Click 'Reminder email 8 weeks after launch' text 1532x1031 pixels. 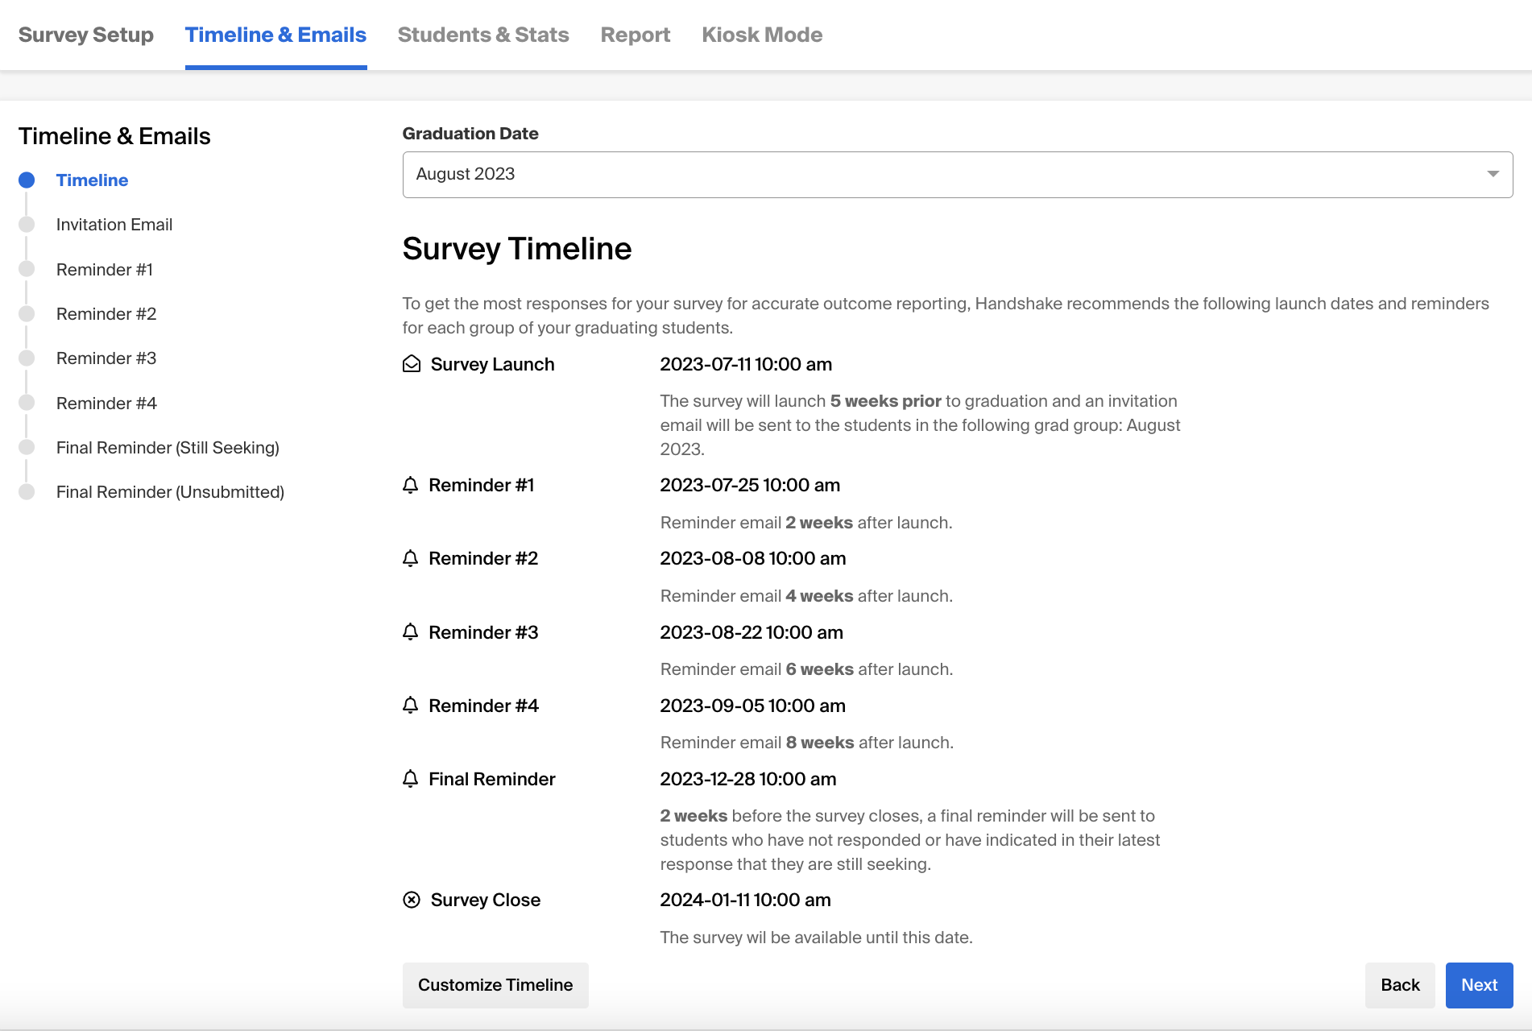click(807, 743)
